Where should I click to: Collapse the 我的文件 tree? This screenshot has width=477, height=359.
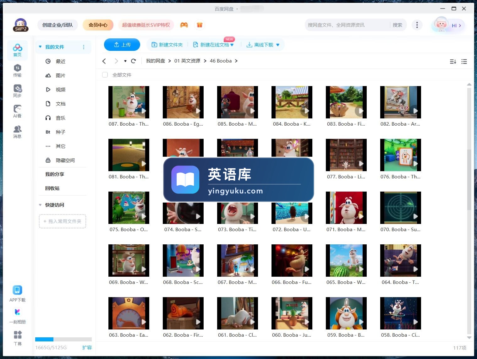click(40, 47)
